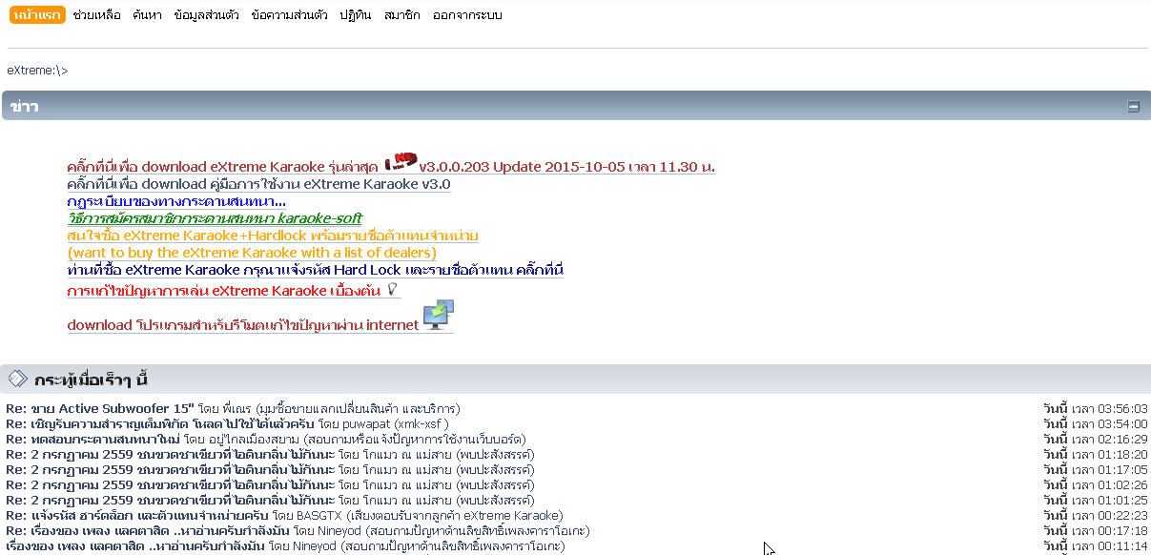Open orange eXtreme Karaoke+Hardlock dealers link
Screen dimensions: 1151x555
click(273, 236)
